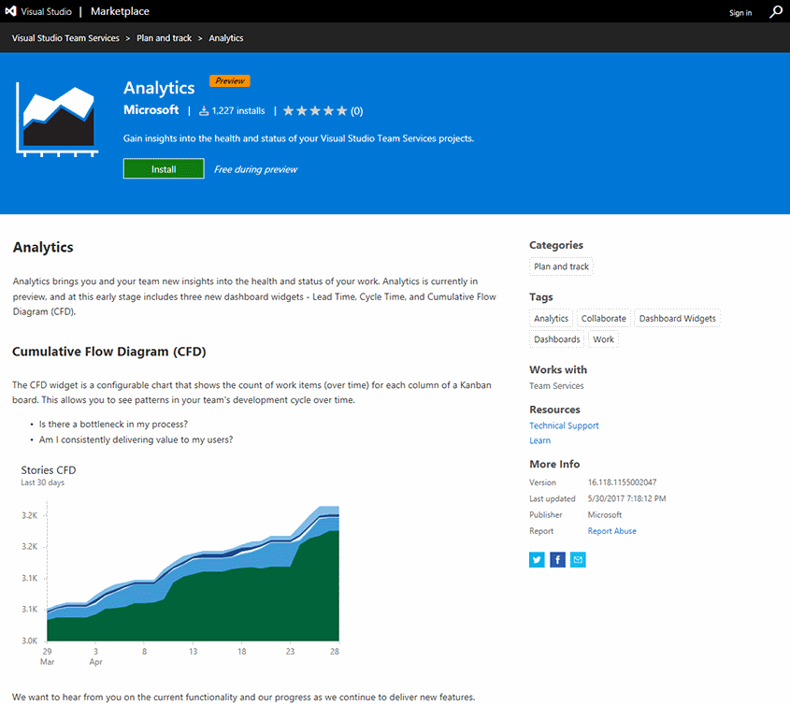This screenshot has height=705, width=790.
Task: Click the Analytics extension chart logo
Action: (57, 120)
